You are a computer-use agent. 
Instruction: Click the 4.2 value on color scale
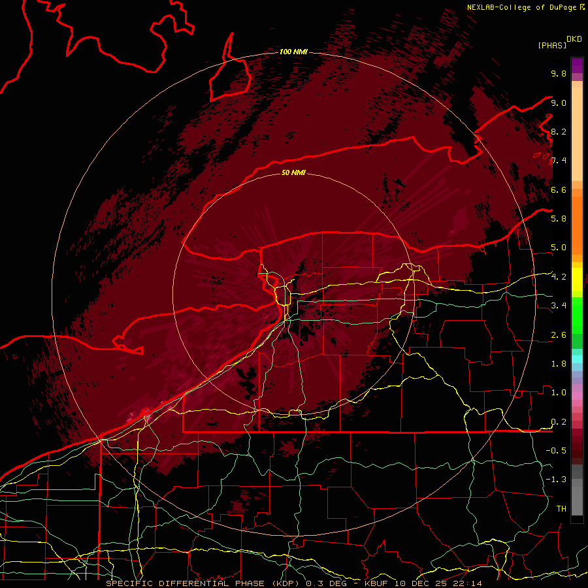pos(559,277)
